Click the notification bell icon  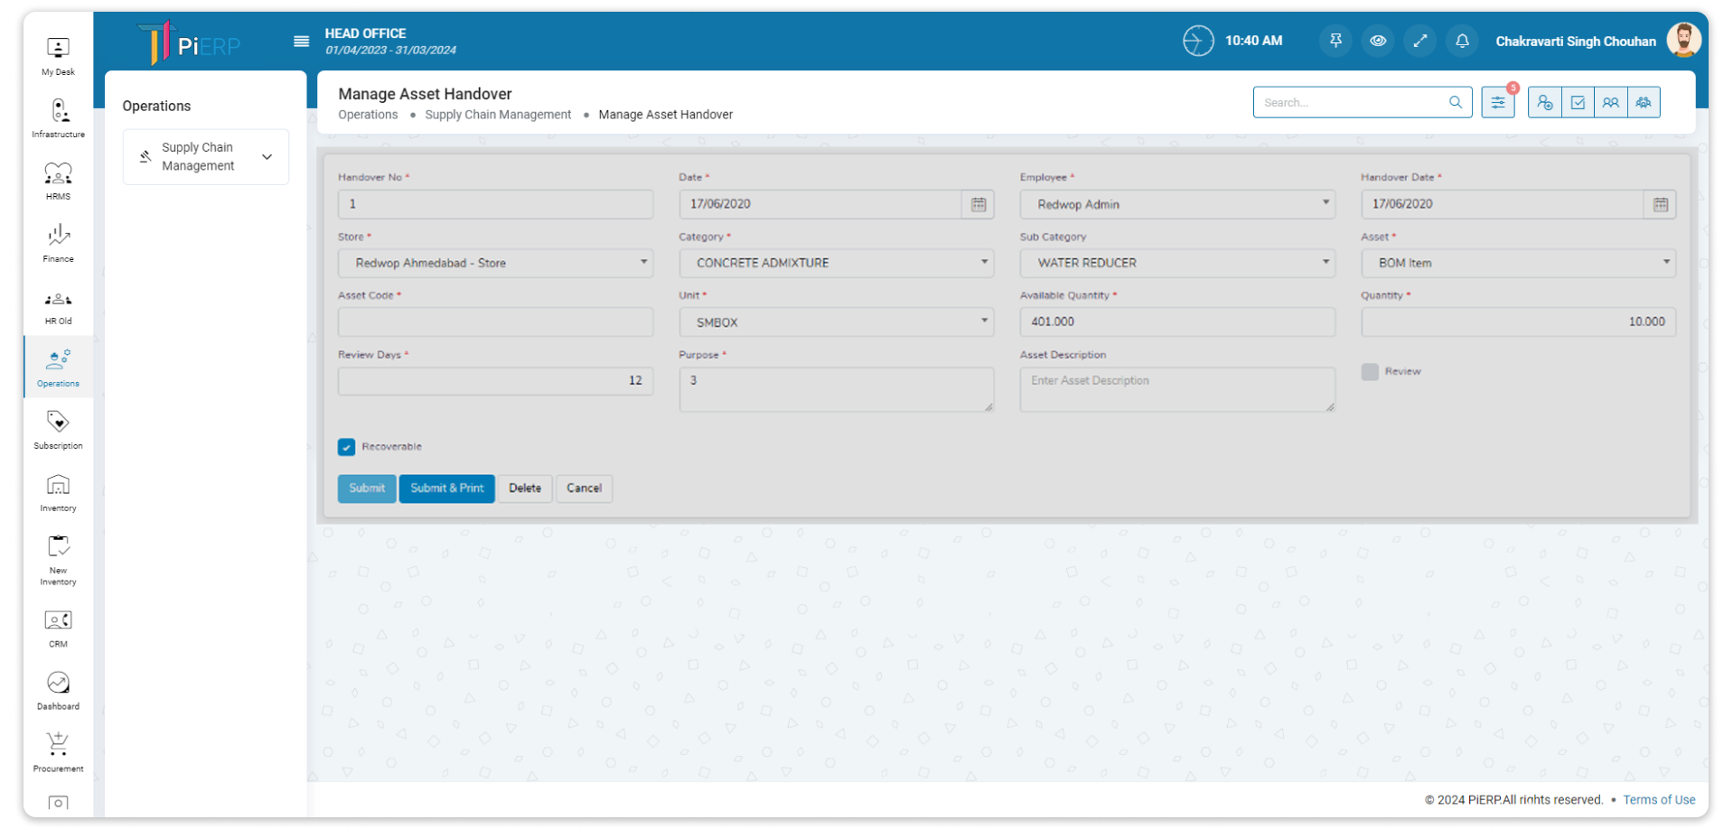click(x=1462, y=41)
